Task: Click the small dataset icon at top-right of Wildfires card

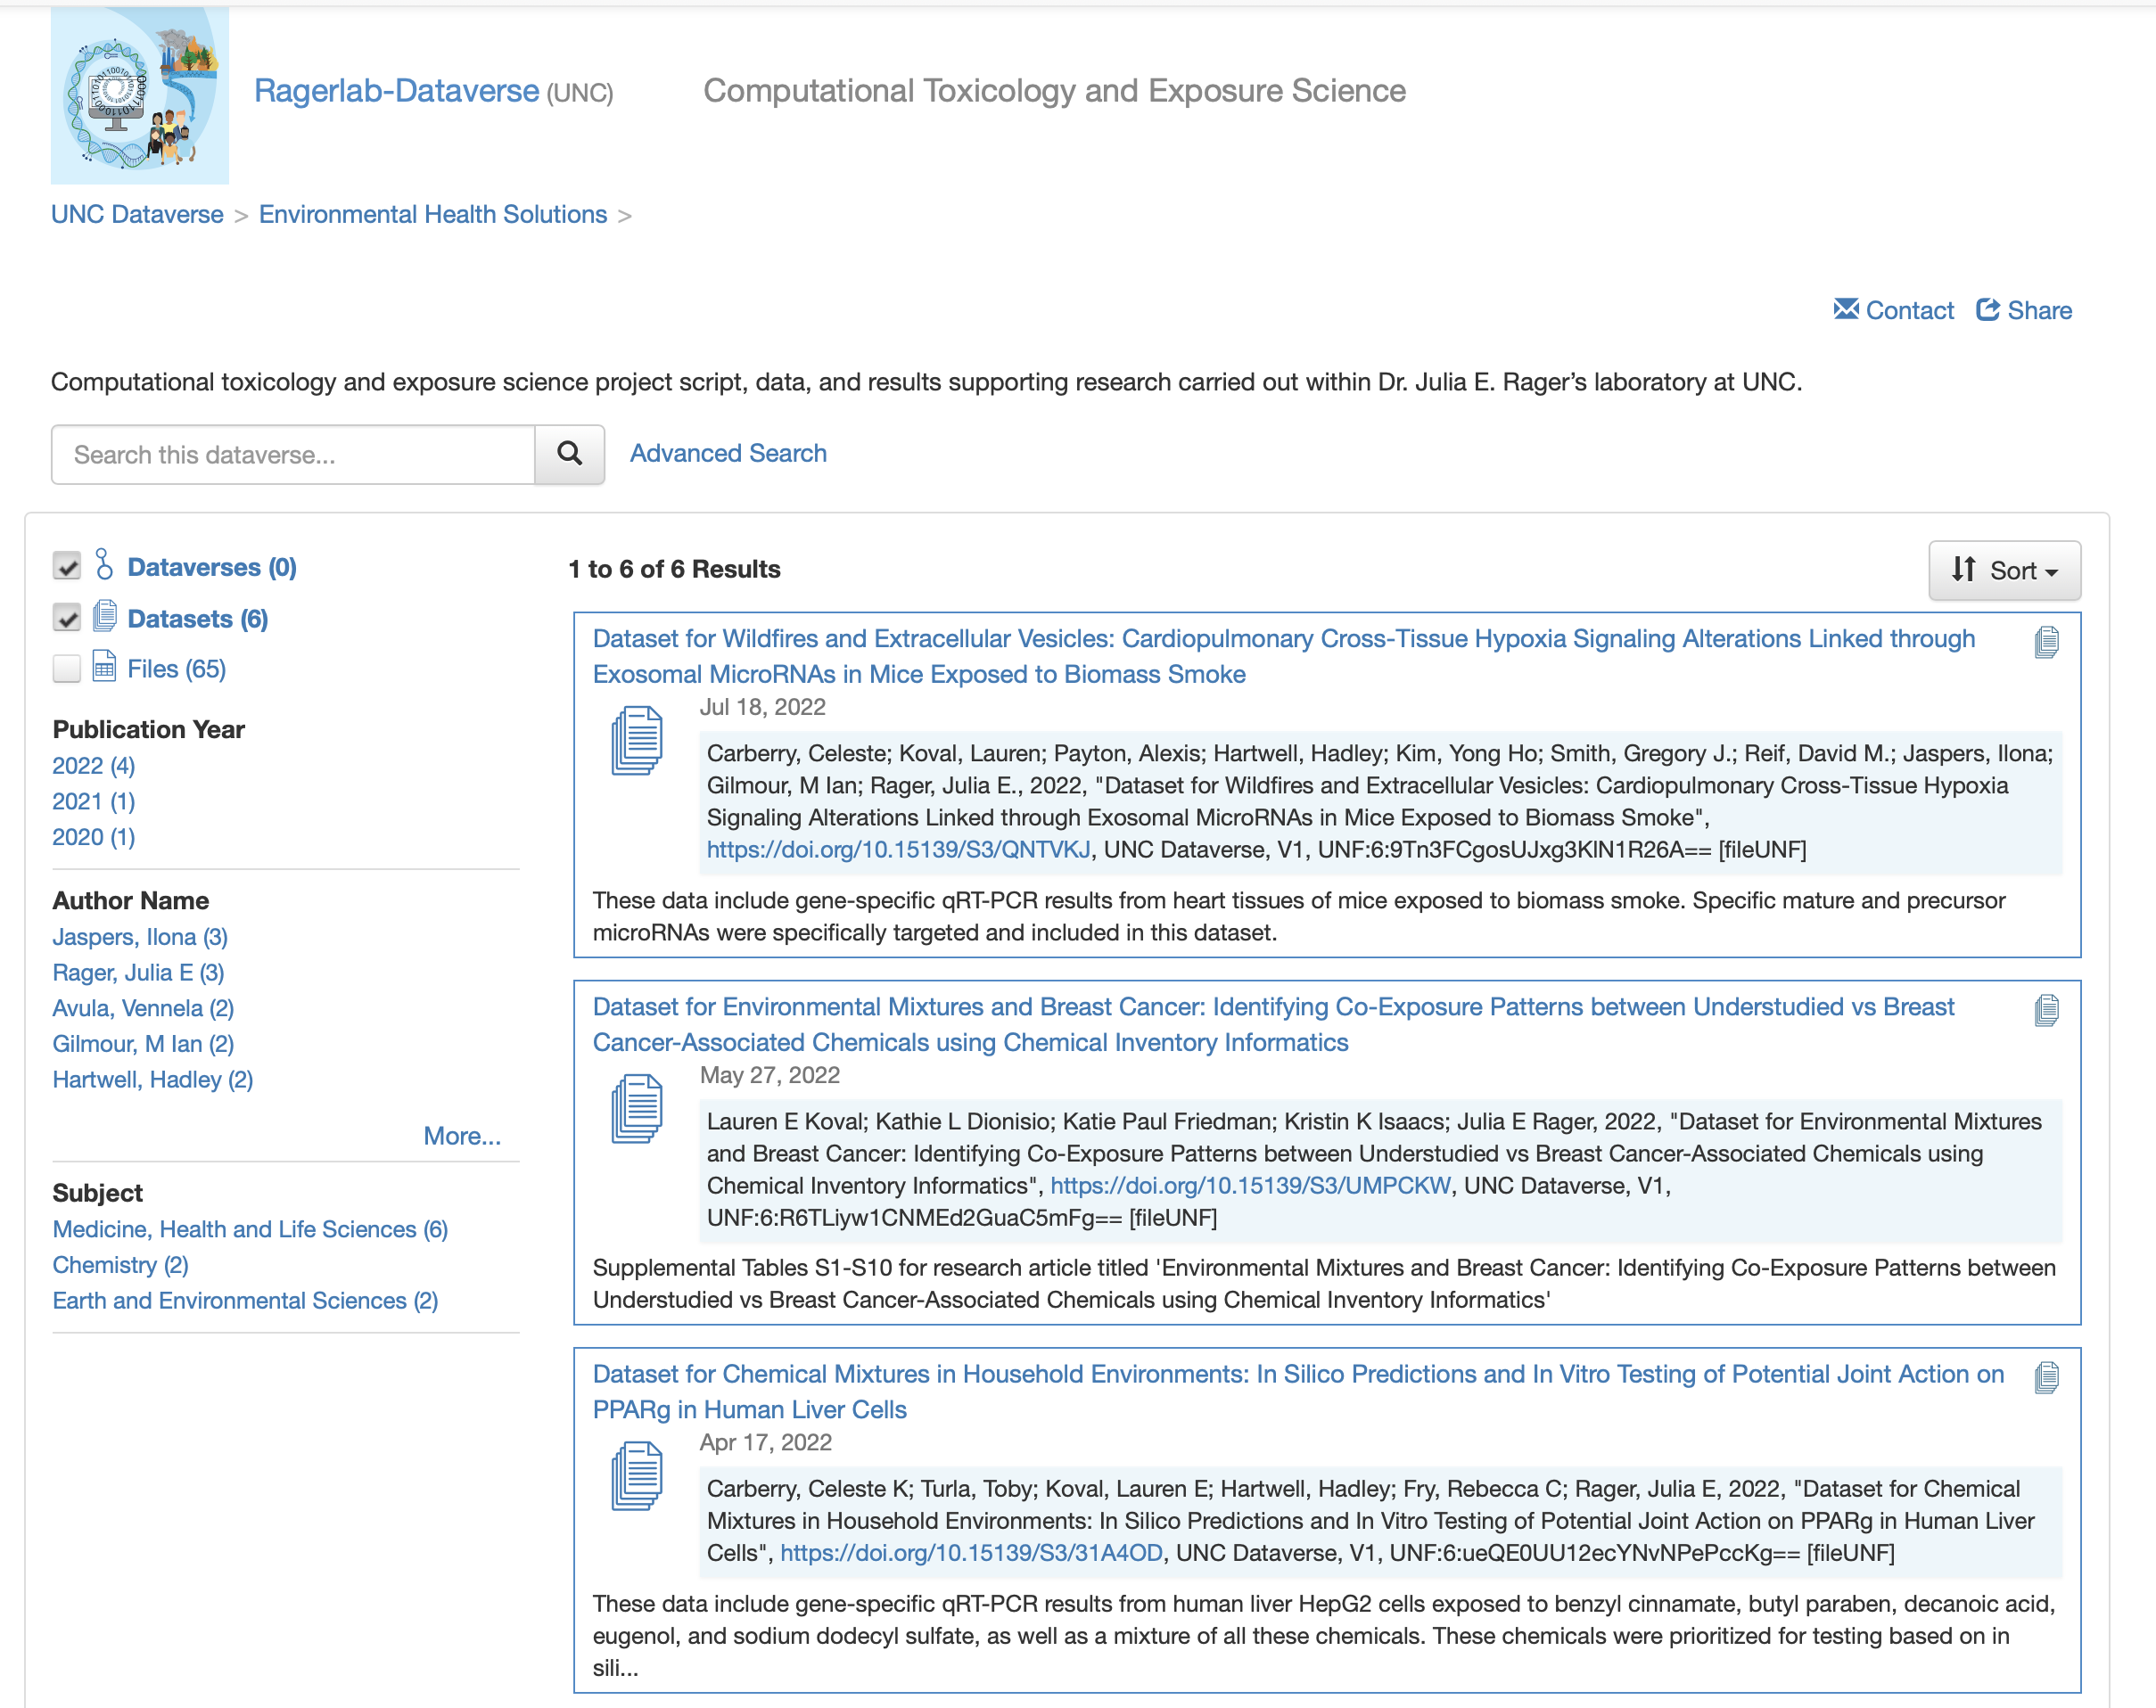Action: (2046, 642)
